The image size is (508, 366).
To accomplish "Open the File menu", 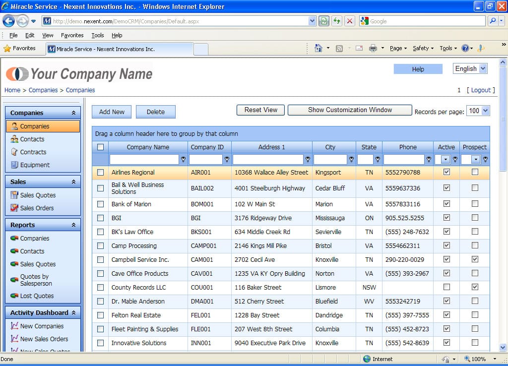I will [x=13, y=35].
